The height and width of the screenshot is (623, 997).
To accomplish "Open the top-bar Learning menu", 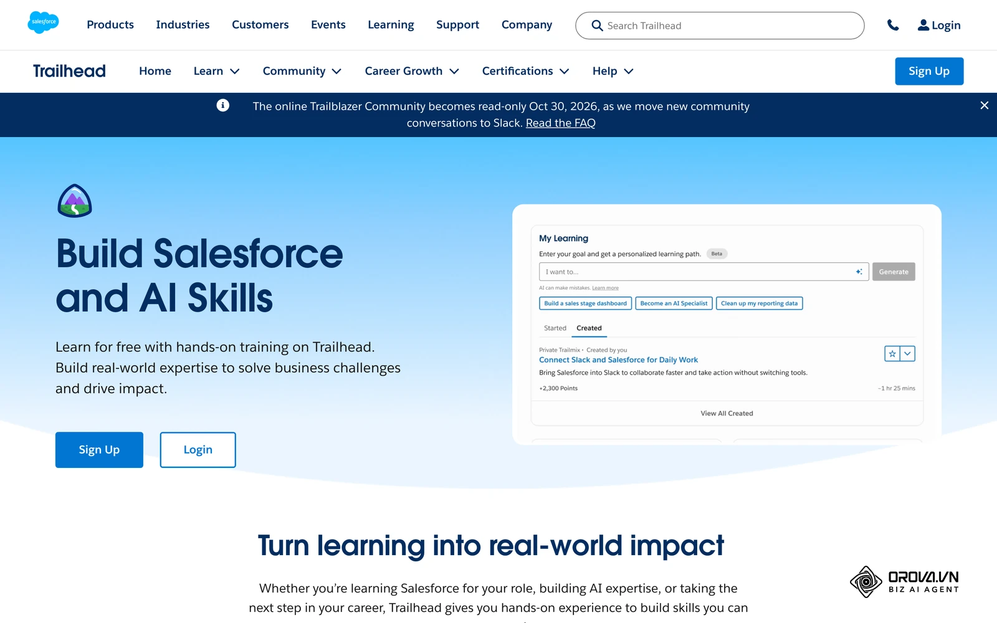I will pos(391,25).
